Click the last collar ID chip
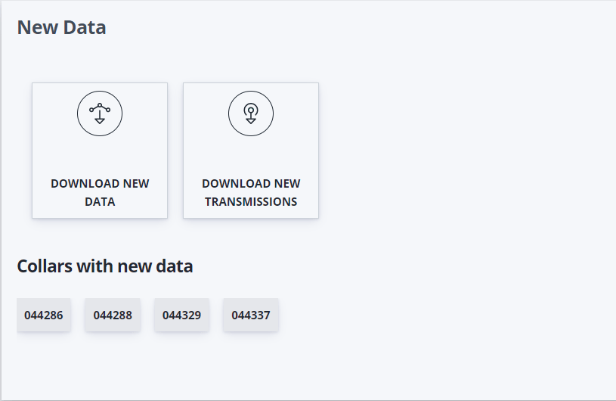This screenshot has height=401, width=616. (x=251, y=315)
